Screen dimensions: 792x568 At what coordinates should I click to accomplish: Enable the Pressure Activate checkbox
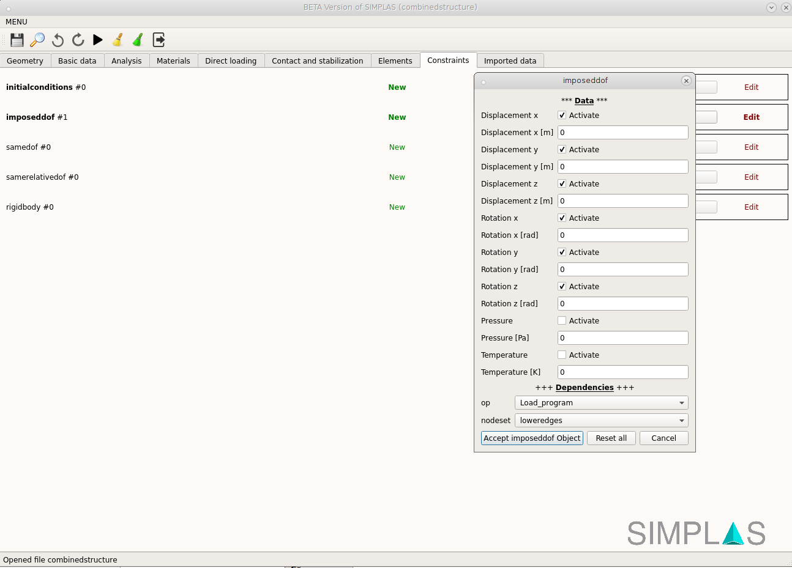click(562, 321)
